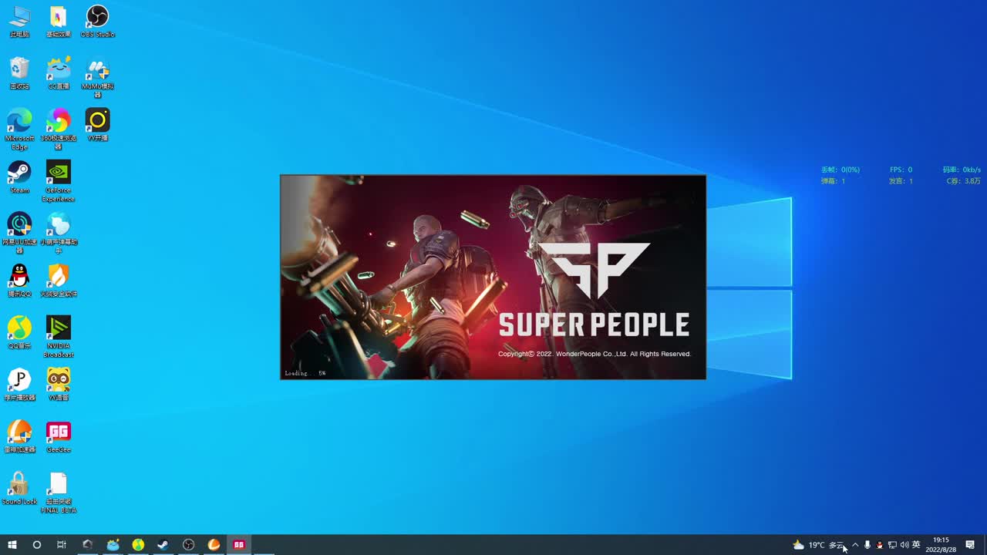Select the white hexagon music-note player shortcut
987x555 pixels.
[x=19, y=384]
